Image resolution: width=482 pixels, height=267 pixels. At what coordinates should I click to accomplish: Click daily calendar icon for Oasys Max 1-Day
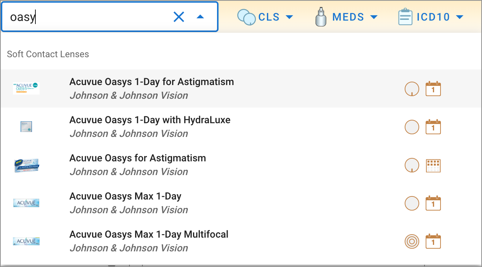(433, 203)
